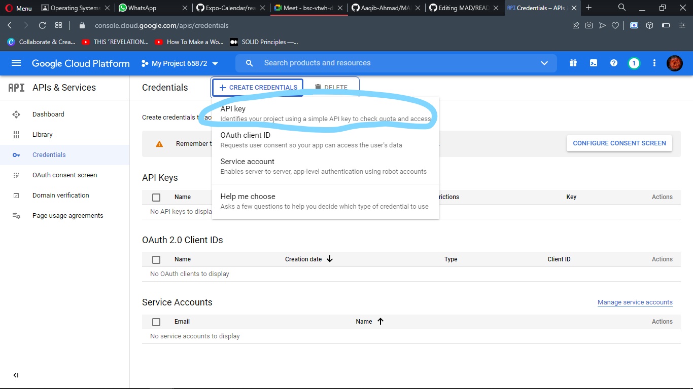This screenshot has width=693, height=389.
Task: Expand the search bar dropdown chevron
Action: (544, 63)
